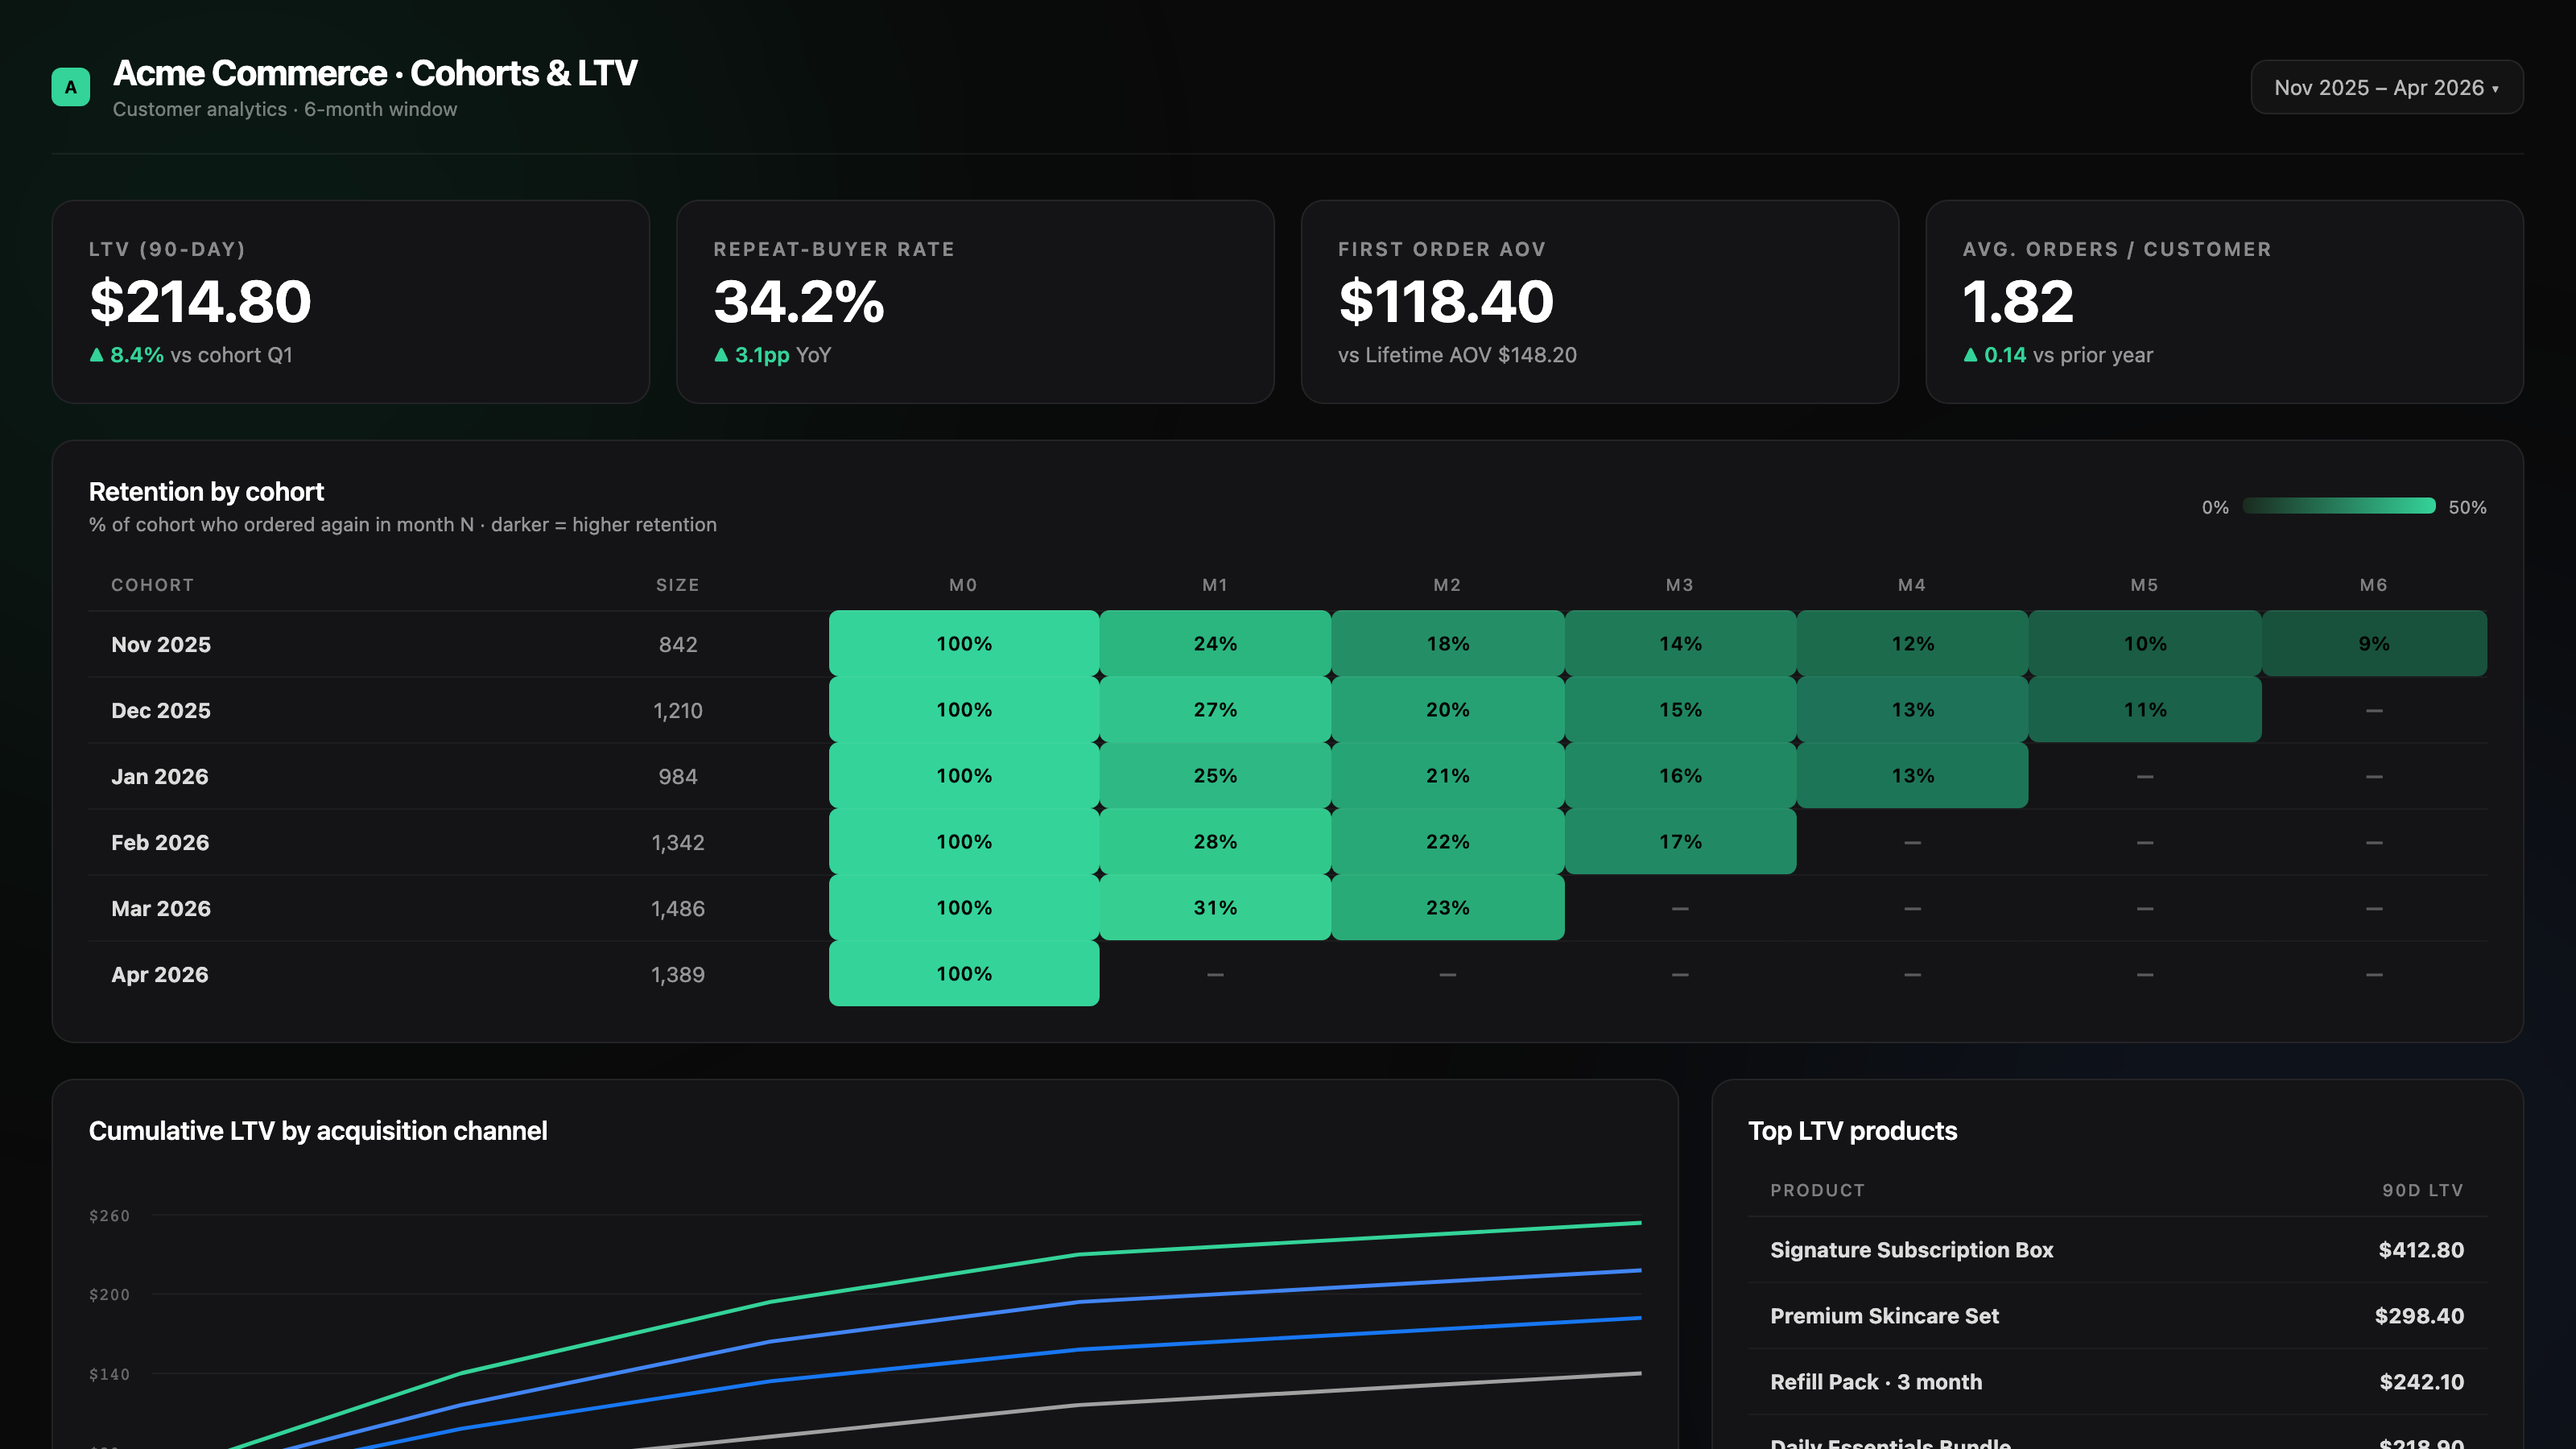Click the Nov 2025 M1 24% cell
This screenshot has width=2576, height=1449.
(1215, 643)
